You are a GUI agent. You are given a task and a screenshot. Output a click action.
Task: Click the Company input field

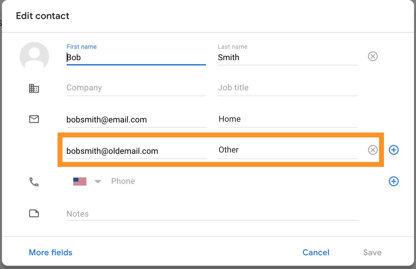coord(136,88)
